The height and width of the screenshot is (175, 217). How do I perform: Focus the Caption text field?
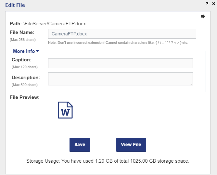pyautogui.click(x=120, y=63)
